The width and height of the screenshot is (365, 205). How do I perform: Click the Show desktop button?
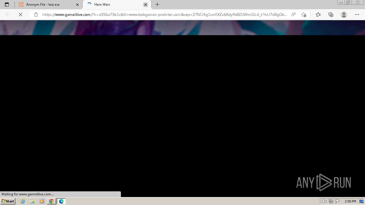362,201
